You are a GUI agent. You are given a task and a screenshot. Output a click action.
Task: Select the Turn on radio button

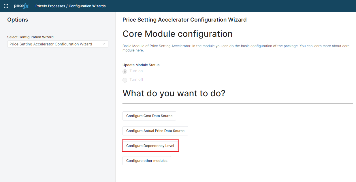click(x=125, y=72)
